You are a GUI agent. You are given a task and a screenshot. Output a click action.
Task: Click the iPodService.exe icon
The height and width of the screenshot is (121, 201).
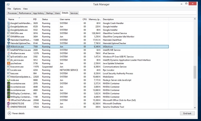coord(9,53)
